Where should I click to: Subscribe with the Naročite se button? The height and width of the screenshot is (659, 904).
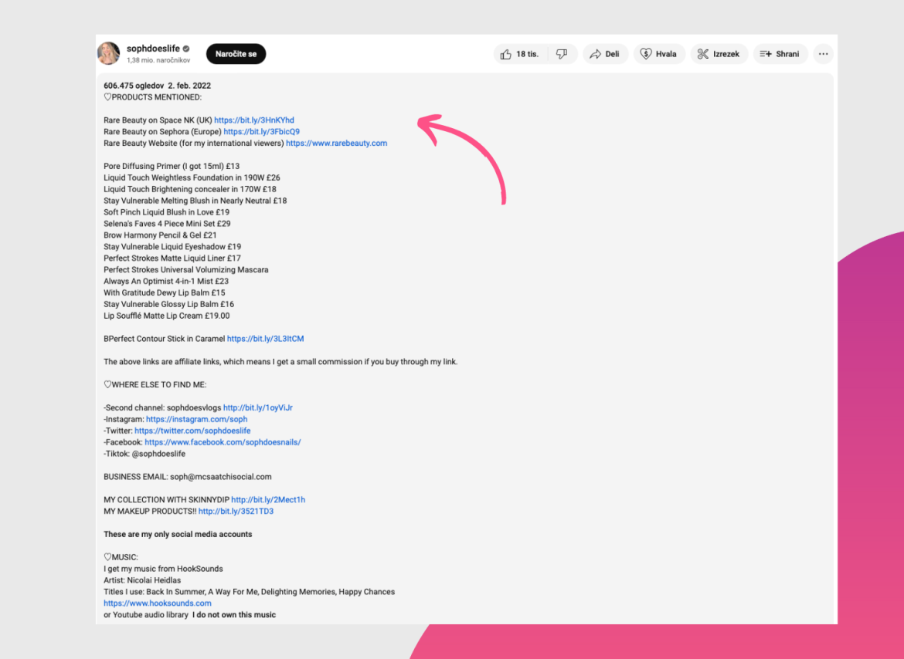(236, 53)
